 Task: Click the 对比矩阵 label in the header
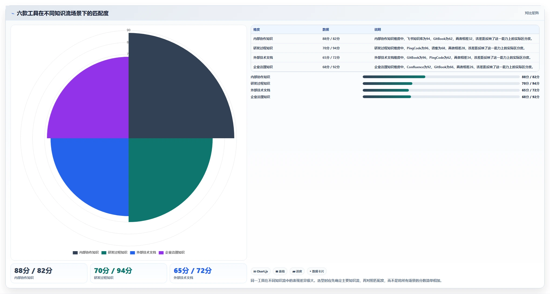tap(532, 13)
